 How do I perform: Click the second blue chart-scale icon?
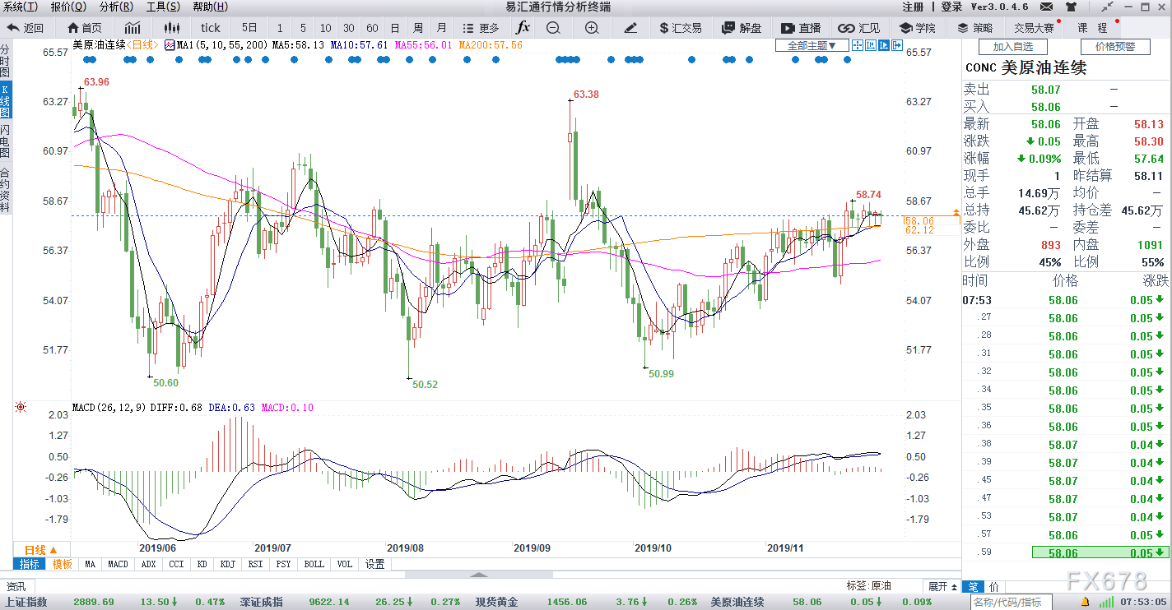(x=870, y=46)
